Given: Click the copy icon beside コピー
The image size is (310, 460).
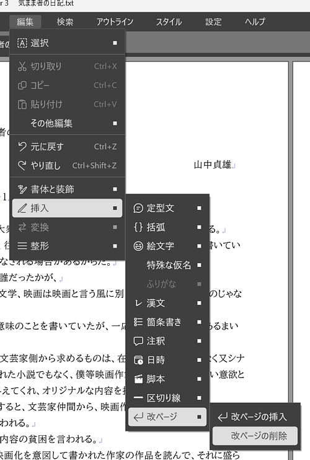Looking at the screenshot, I should [x=22, y=86].
